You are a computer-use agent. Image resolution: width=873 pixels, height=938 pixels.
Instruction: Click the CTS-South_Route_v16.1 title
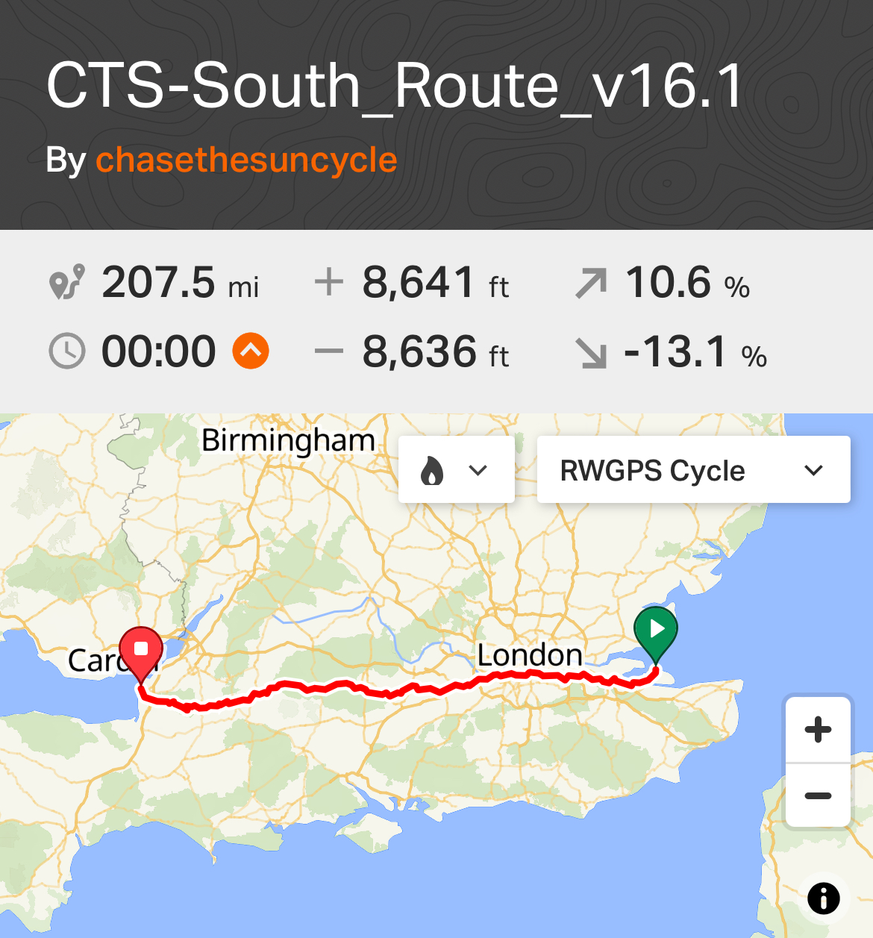tap(395, 86)
